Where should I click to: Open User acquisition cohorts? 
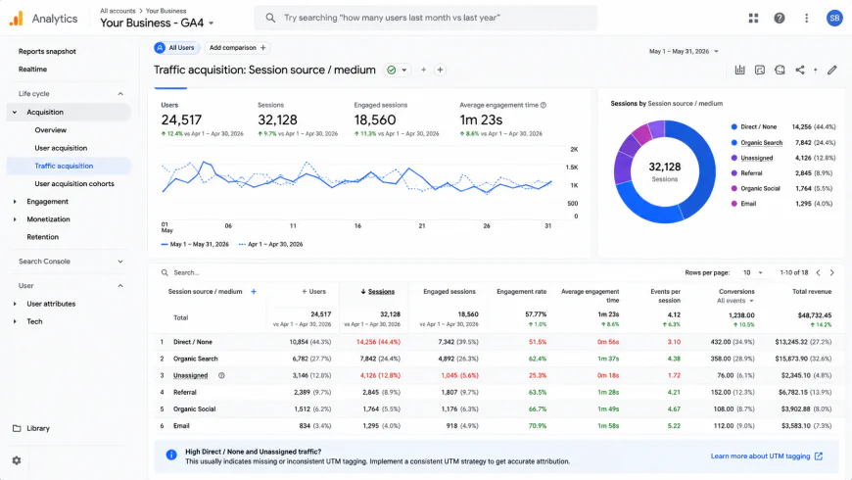[74, 184]
